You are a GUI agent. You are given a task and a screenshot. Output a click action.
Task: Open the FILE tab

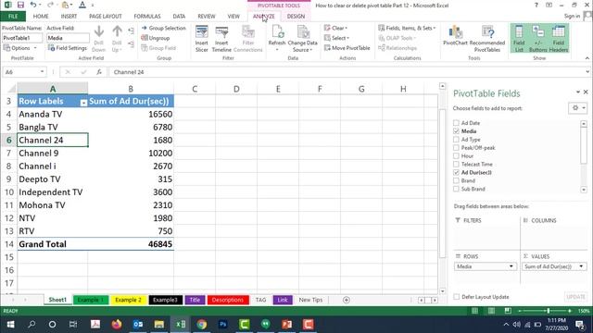13,17
